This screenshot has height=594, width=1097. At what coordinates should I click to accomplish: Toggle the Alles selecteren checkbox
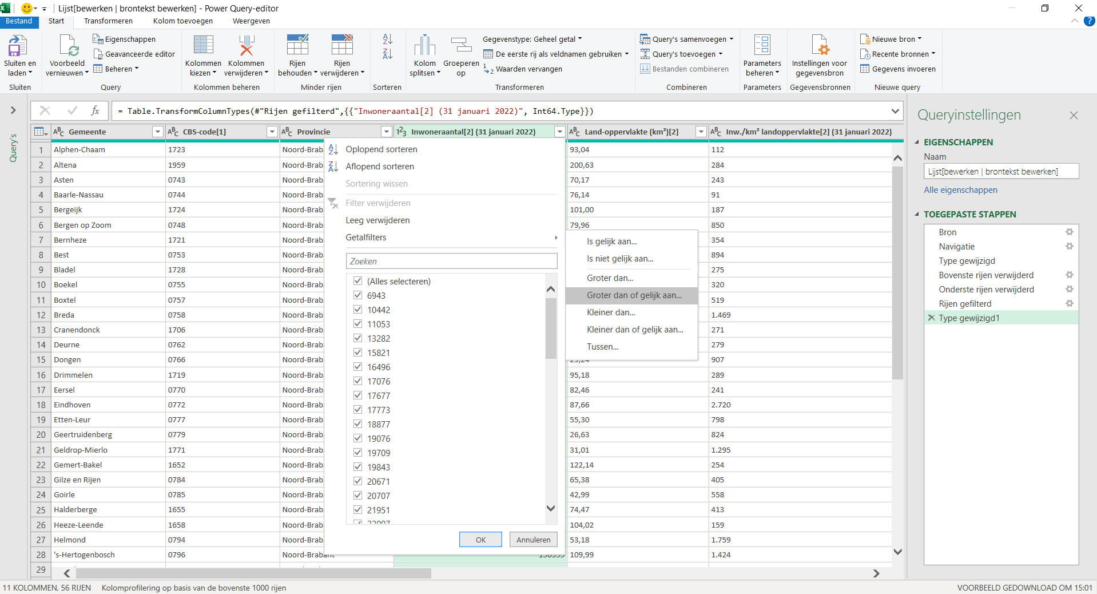click(x=357, y=281)
